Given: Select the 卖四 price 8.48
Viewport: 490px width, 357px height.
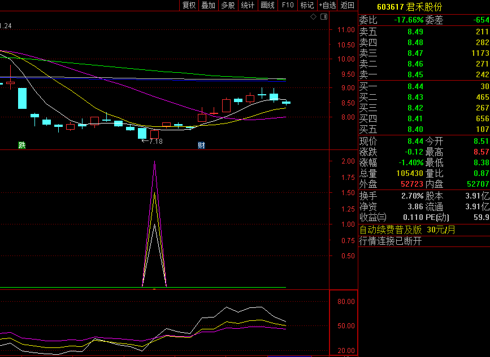Looking at the screenshot, I should (415, 42).
